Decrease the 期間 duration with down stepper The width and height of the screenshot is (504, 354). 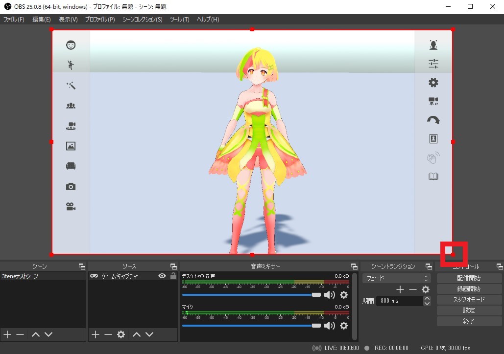tap(427, 303)
